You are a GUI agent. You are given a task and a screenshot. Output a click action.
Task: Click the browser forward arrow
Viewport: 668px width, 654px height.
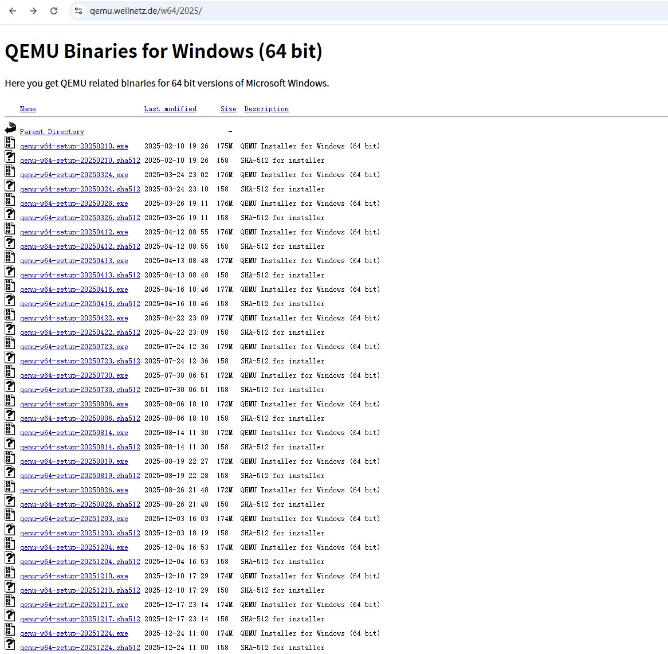click(33, 11)
